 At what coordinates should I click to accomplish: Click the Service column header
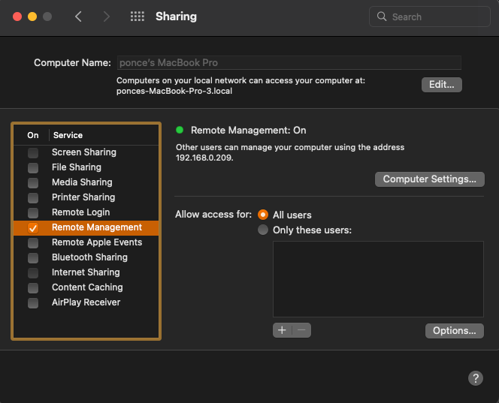click(x=68, y=135)
